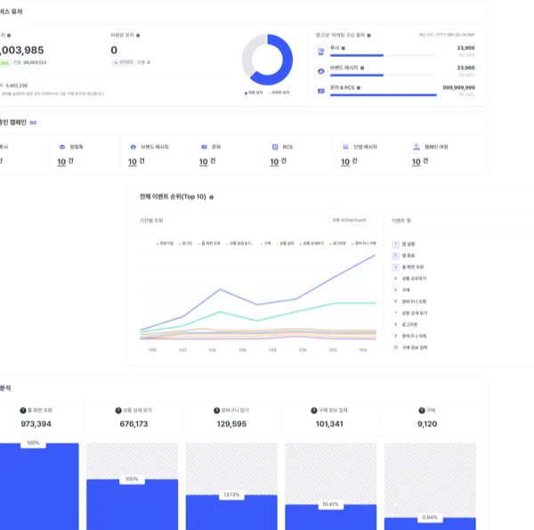534x530 pixels.
Task: Toggle the 로그아웃 legend series
Action: 337,243
